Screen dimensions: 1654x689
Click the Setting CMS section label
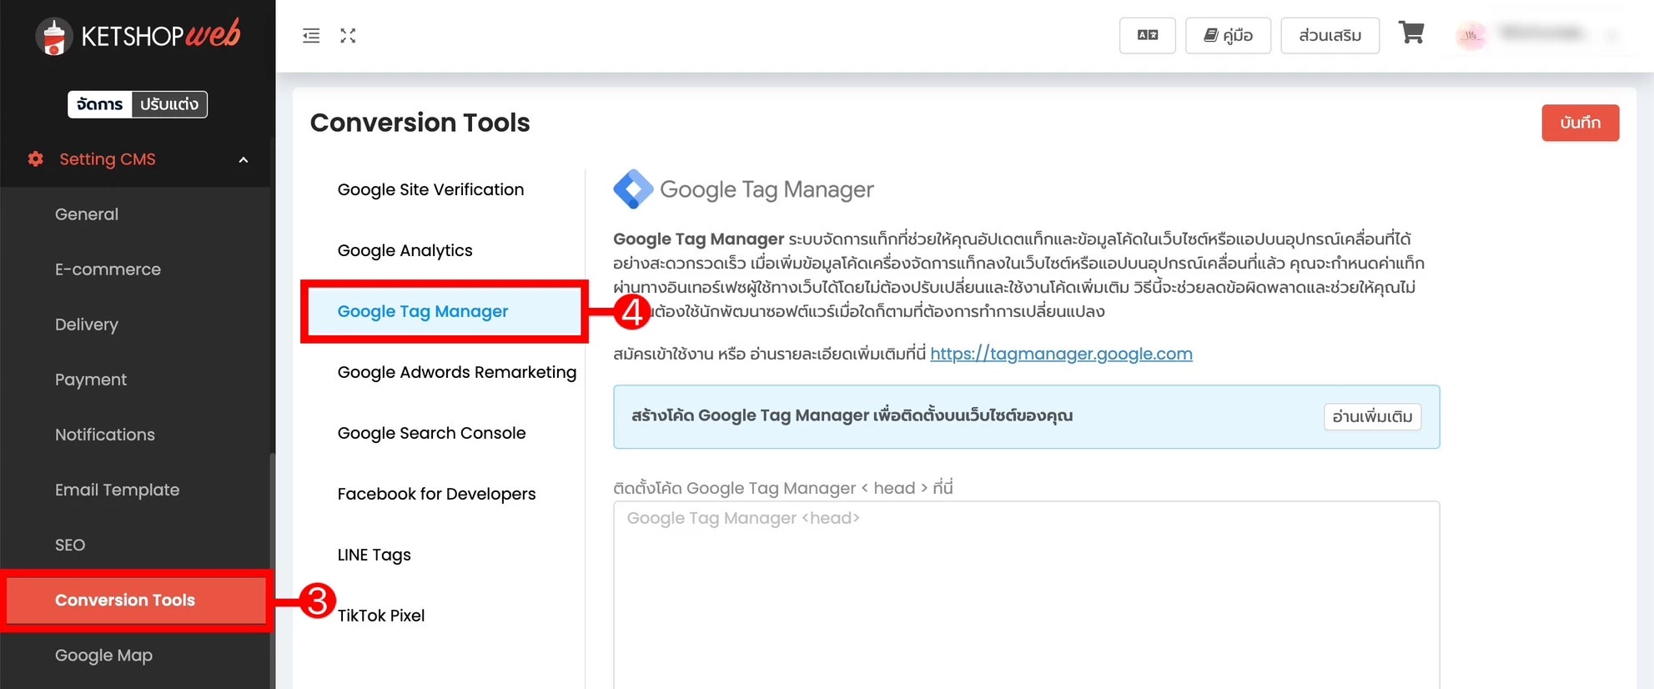click(108, 158)
